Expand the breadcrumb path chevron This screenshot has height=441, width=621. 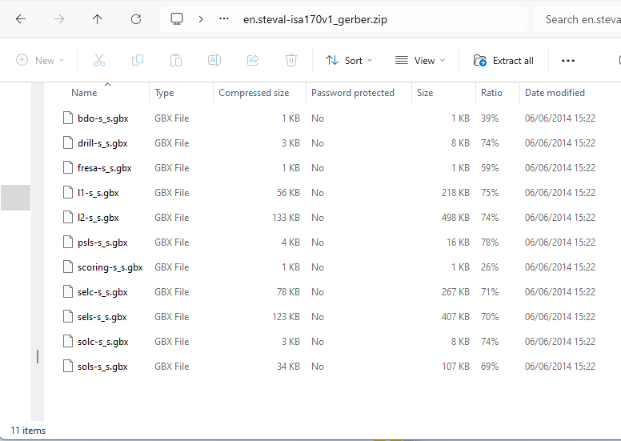pyautogui.click(x=201, y=19)
